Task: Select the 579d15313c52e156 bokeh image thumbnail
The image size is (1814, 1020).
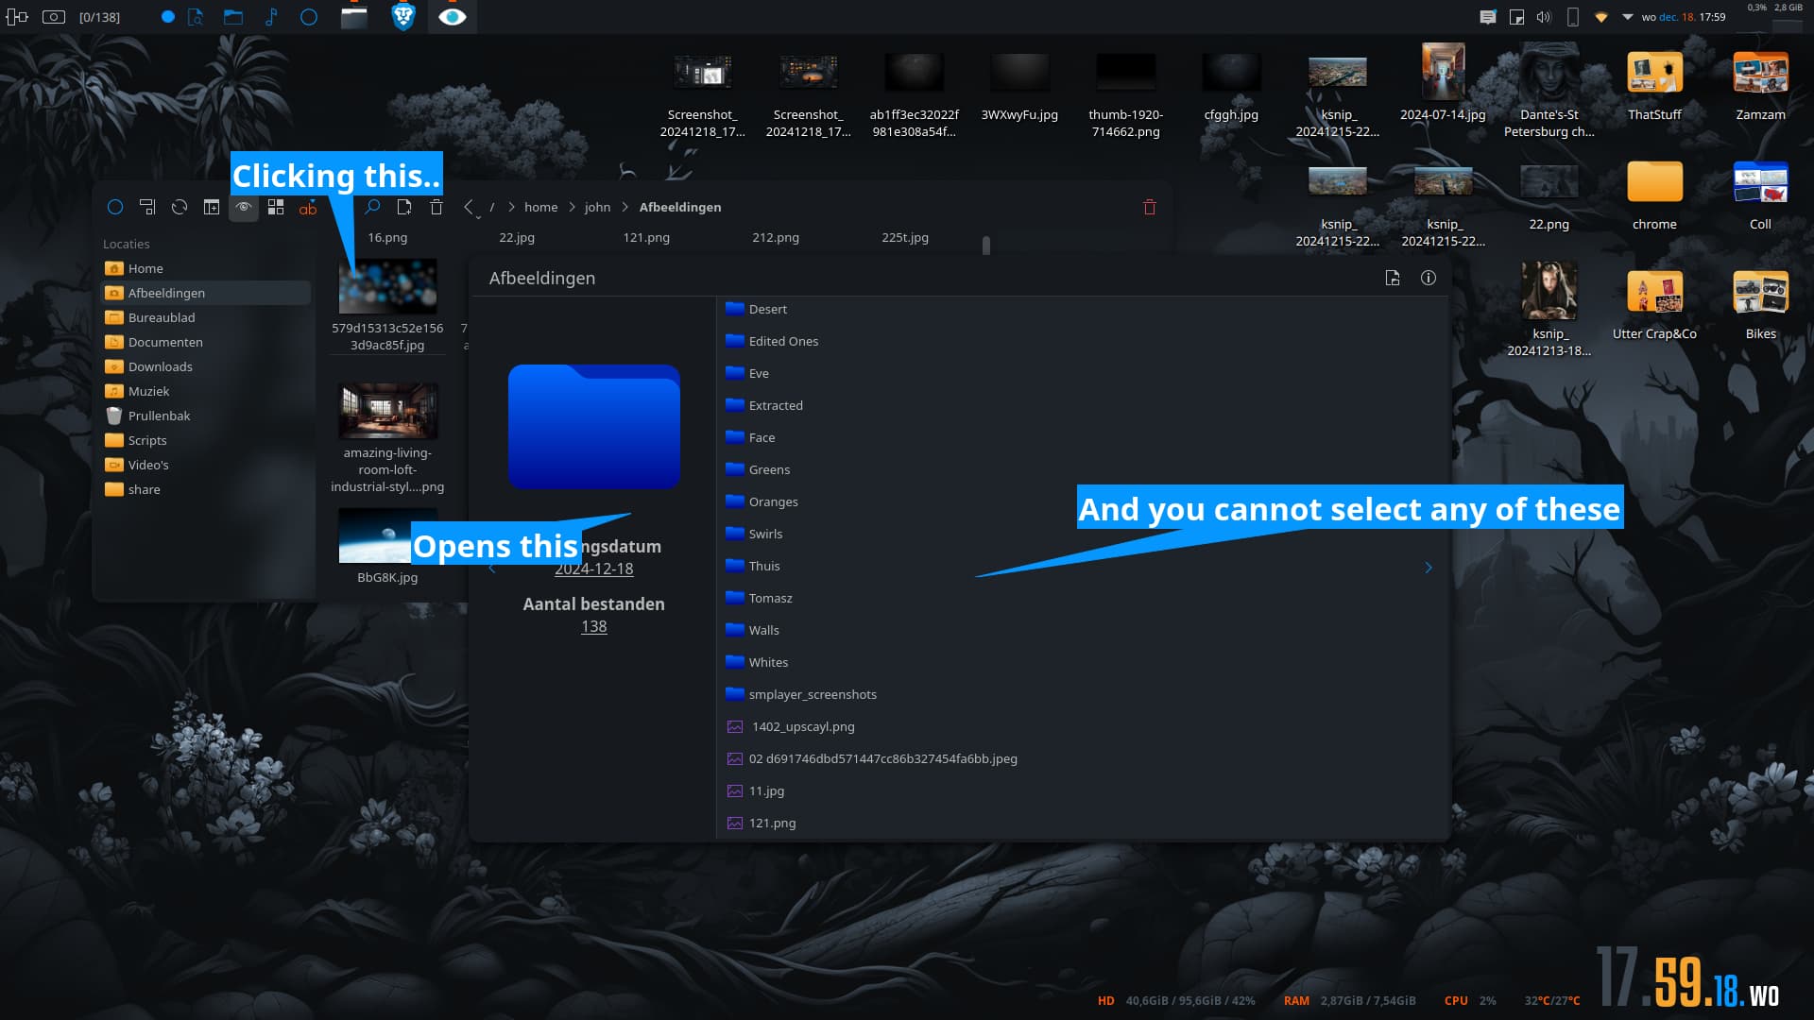Action: pyautogui.click(x=387, y=286)
